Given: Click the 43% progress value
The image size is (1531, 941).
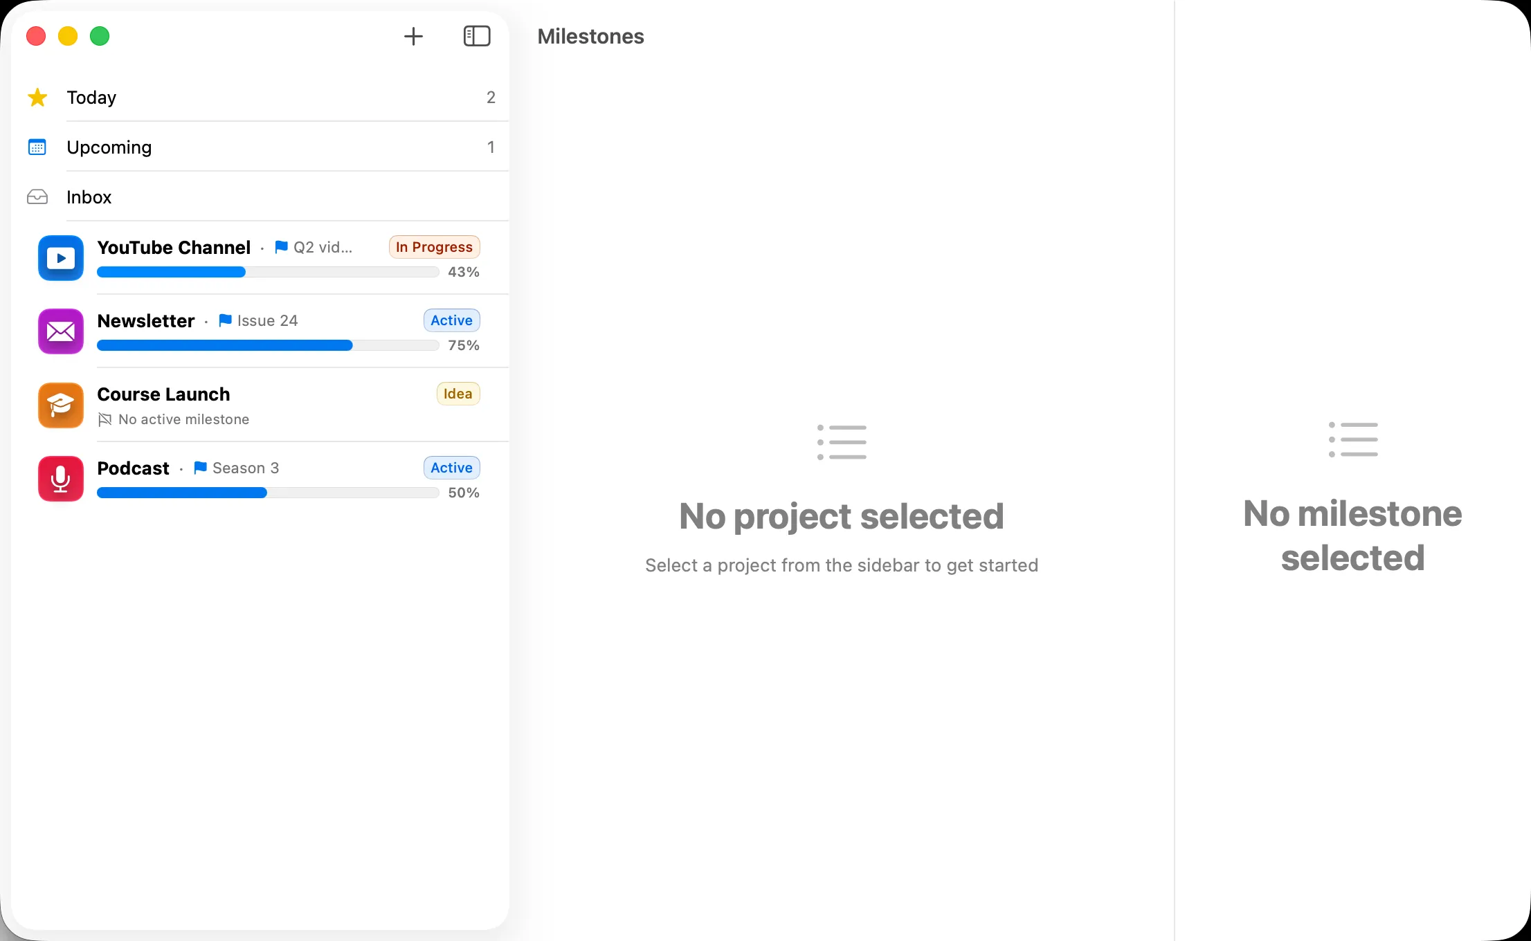Looking at the screenshot, I should pos(464,272).
